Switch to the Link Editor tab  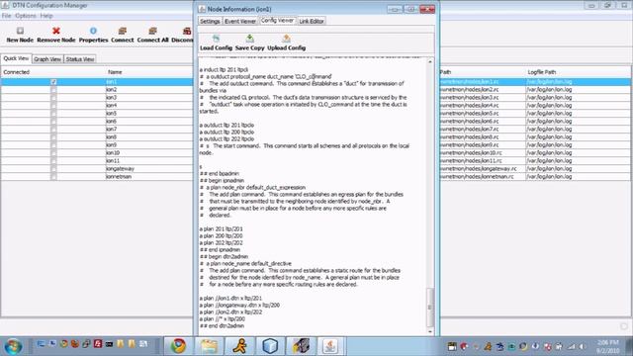(x=312, y=21)
